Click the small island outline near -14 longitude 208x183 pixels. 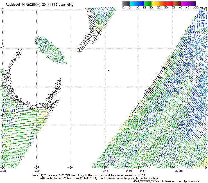coord(108,71)
